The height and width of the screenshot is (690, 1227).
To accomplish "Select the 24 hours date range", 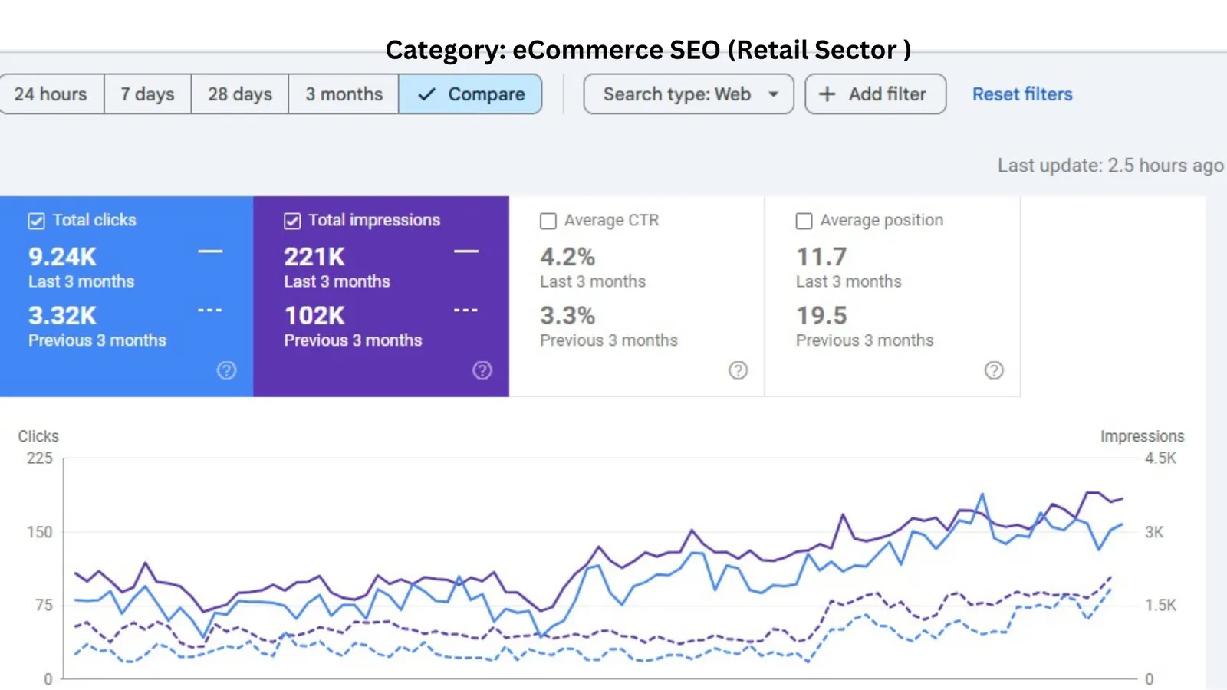I will (x=51, y=94).
